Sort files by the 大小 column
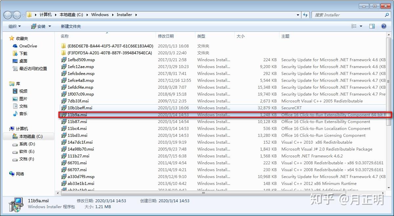This screenshot has width=394, height=216. pyautogui.click(x=240, y=36)
